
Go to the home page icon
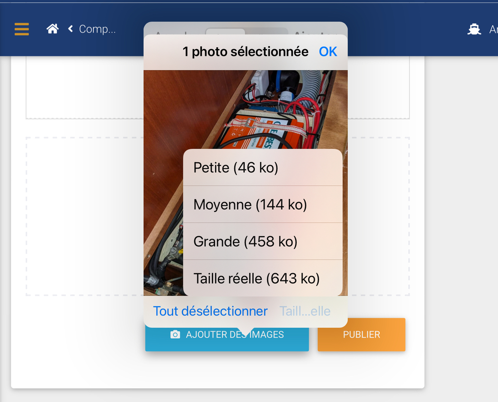(53, 29)
